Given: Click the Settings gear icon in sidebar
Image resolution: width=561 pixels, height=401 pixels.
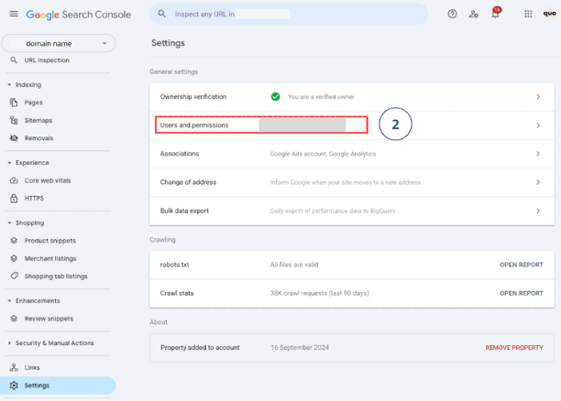Looking at the screenshot, I should [x=14, y=385].
